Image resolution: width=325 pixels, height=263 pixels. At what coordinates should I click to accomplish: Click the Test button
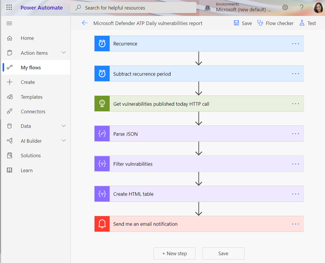pyautogui.click(x=307, y=23)
